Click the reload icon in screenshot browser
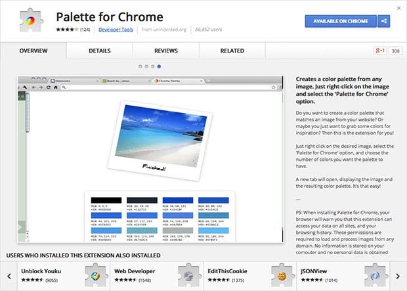 point(49,87)
